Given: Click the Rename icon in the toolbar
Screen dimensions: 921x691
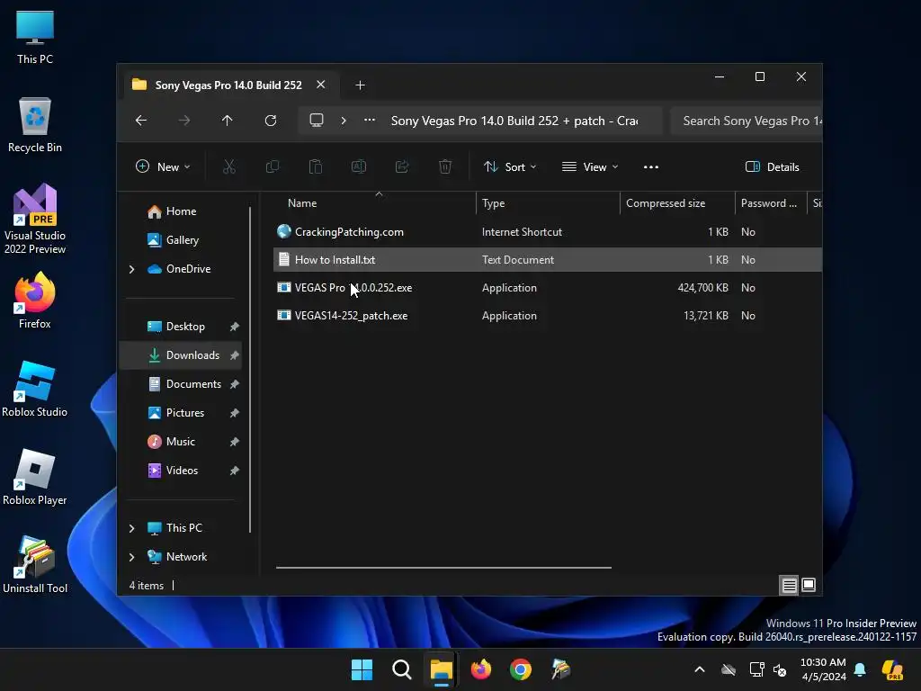Looking at the screenshot, I should pyautogui.click(x=359, y=166).
